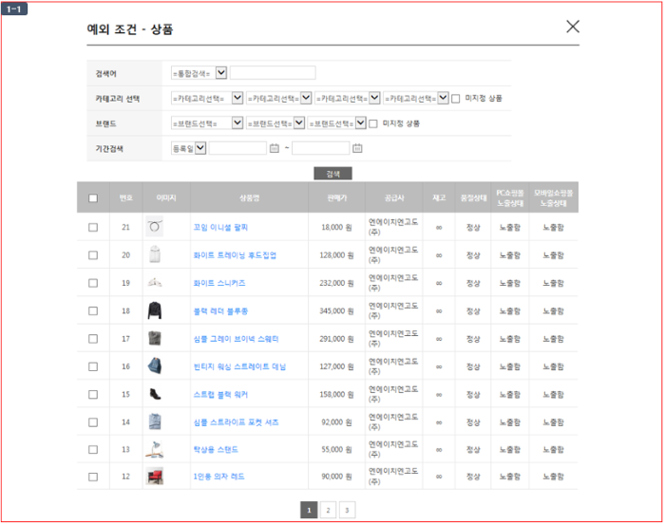Open the end date calendar picker icon
This screenshot has height=524, width=665.
[x=357, y=148]
